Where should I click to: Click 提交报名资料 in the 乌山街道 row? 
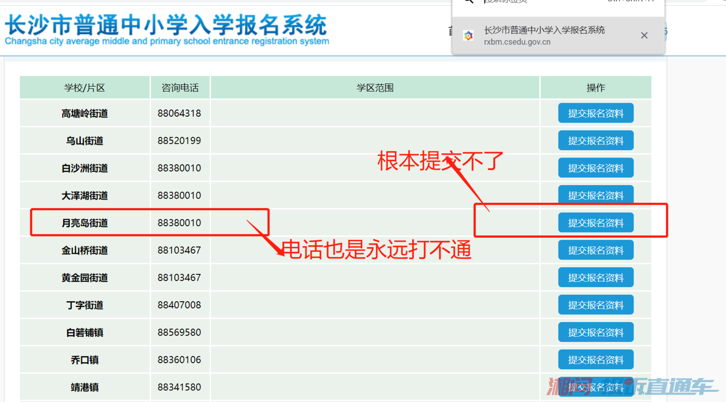596,140
